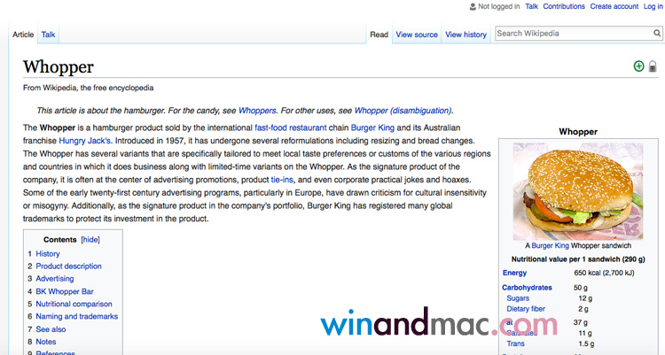Go to the BK Whopper Bar contents entry

(x=65, y=291)
